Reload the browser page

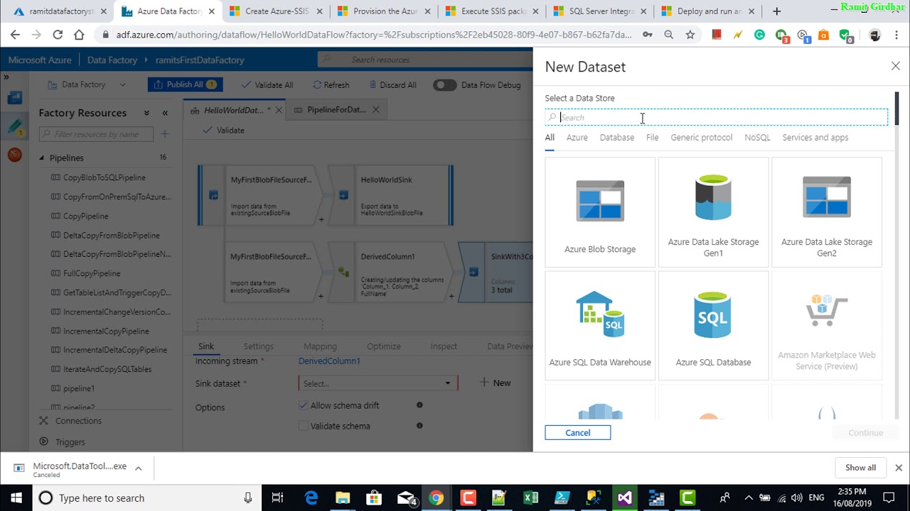(x=58, y=35)
